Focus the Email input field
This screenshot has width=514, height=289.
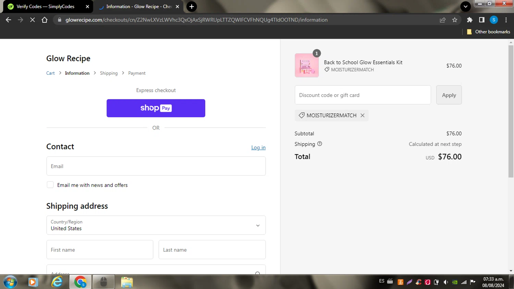pos(156,166)
